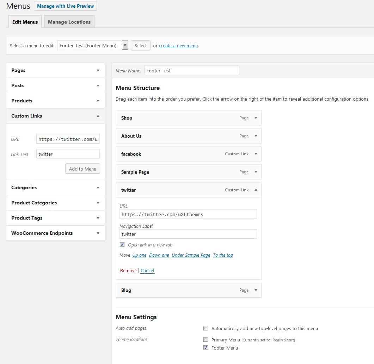Select the twitter menu item title
The height and width of the screenshot is (364, 374).
coord(129,190)
